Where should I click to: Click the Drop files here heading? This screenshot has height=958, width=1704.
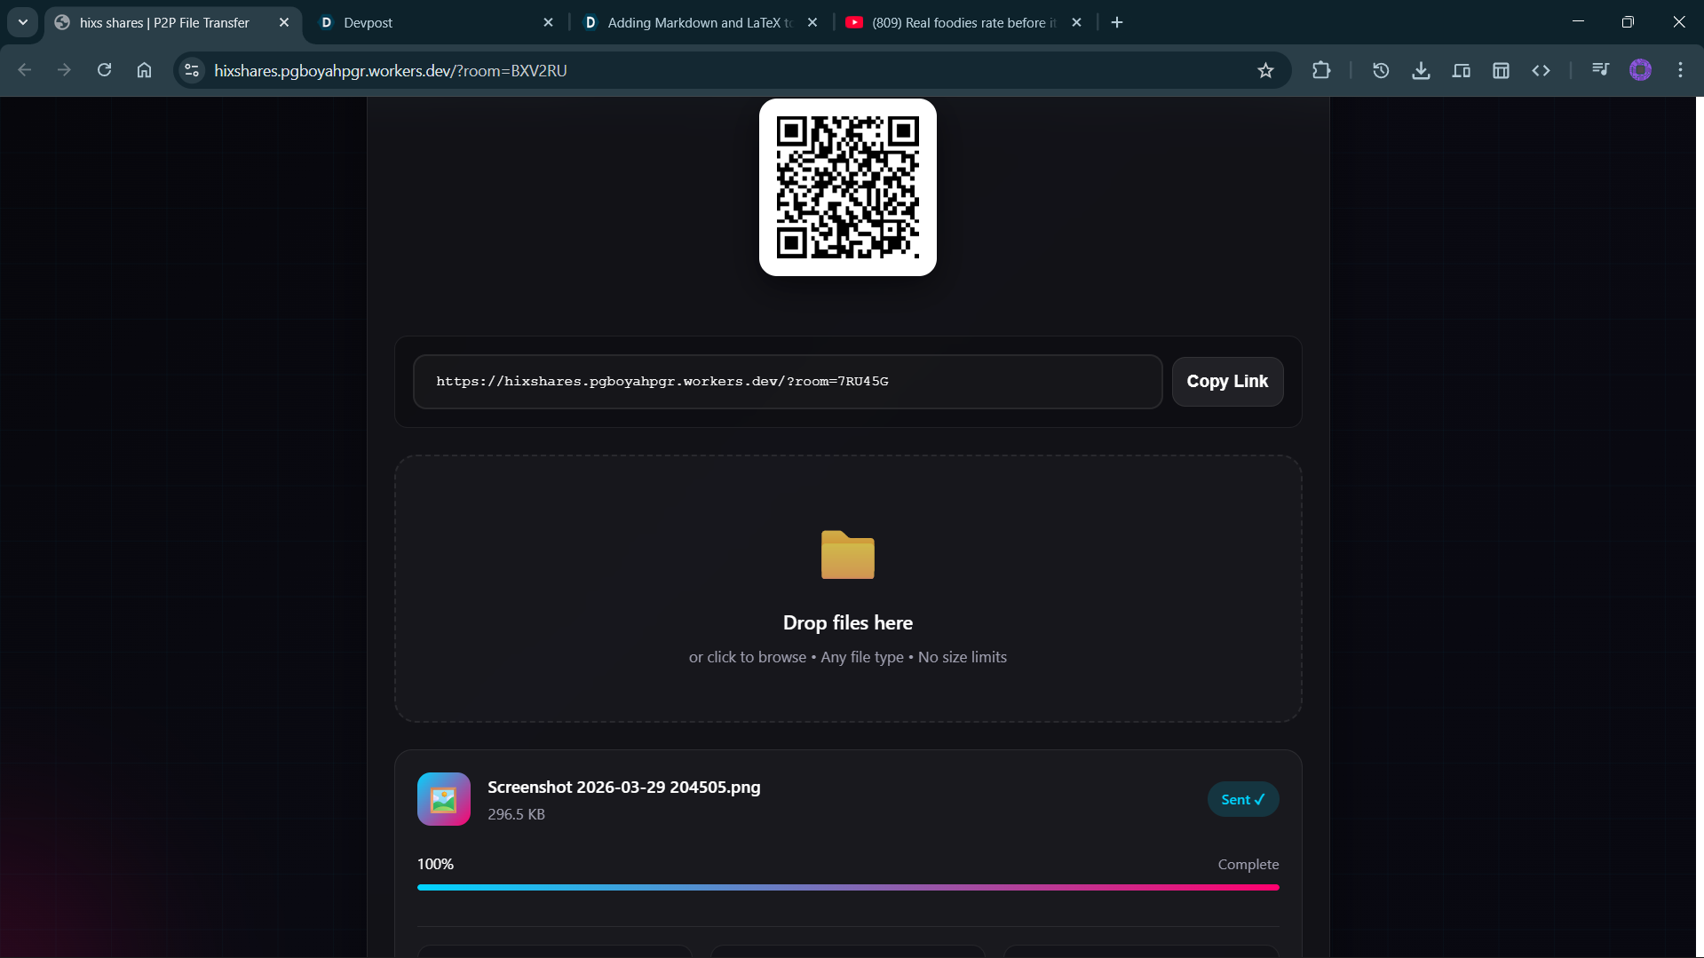pos(848,623)
